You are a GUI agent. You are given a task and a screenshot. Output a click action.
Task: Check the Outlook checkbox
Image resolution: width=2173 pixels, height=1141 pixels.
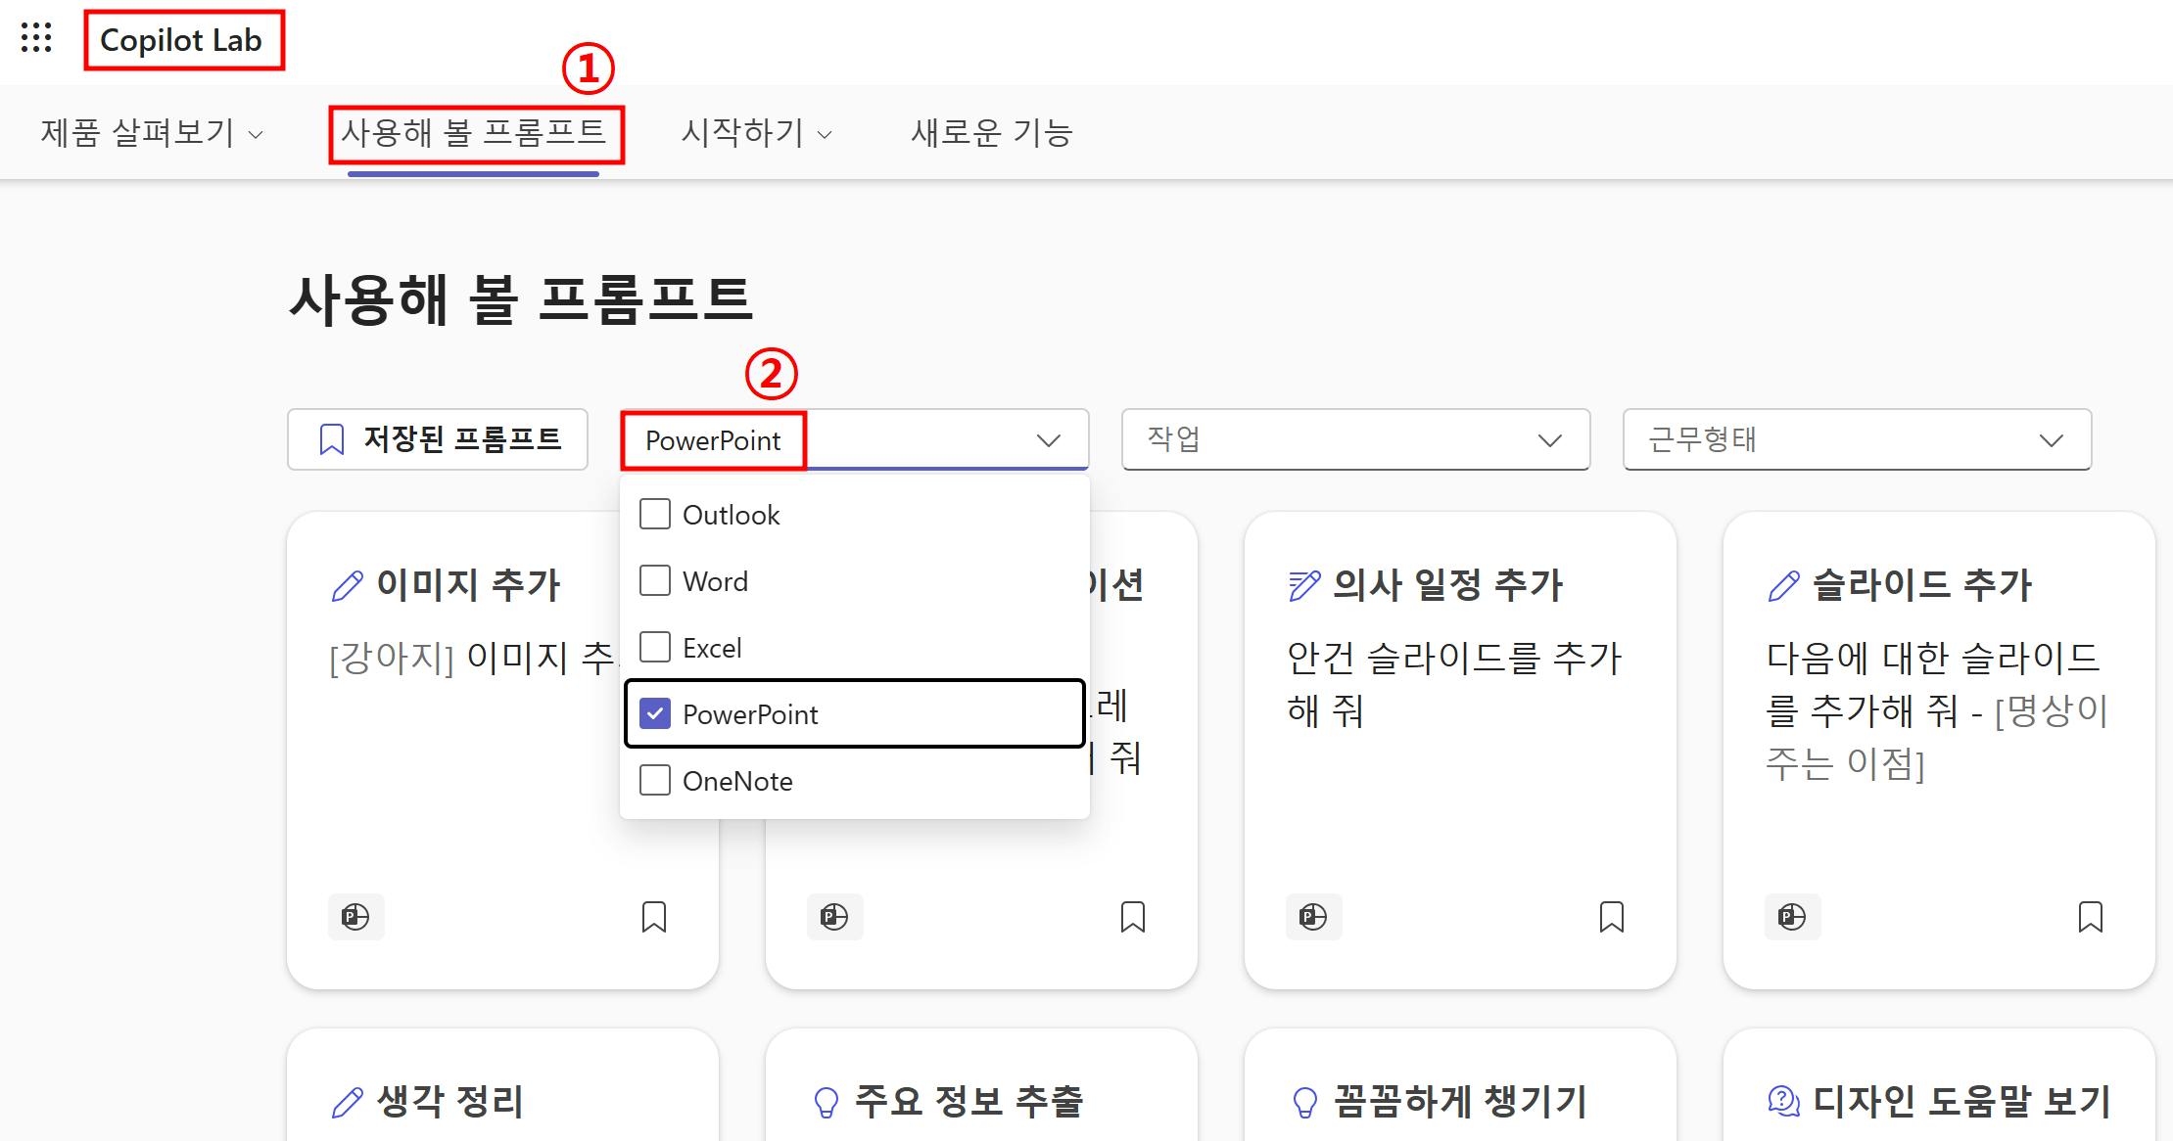pos(655,514)
